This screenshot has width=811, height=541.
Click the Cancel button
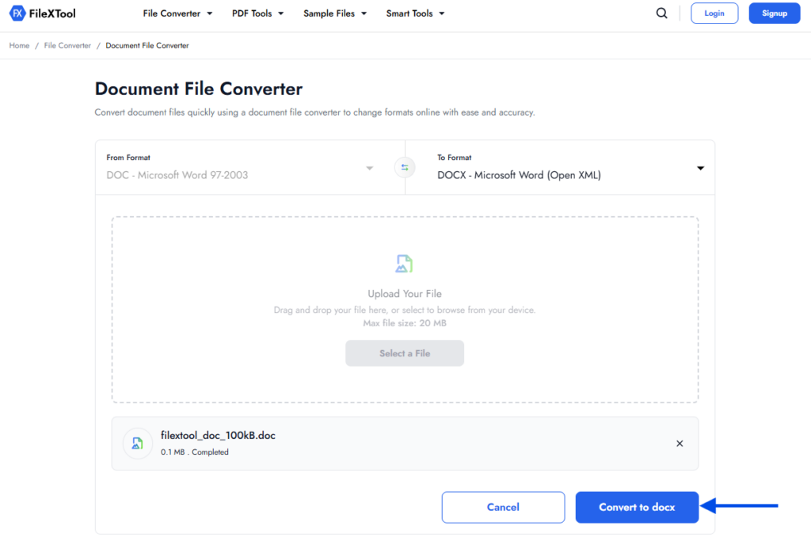click(x=503, y=507)
